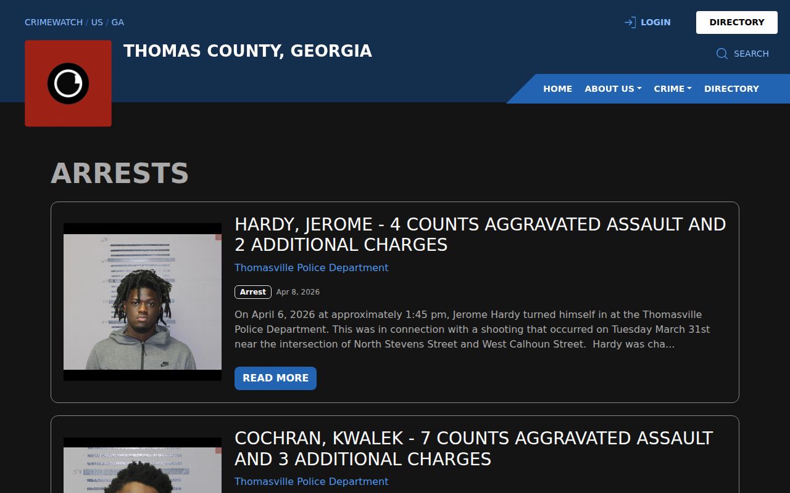
Task: Expand the CRIME dropdown menu
Action: 673,89
